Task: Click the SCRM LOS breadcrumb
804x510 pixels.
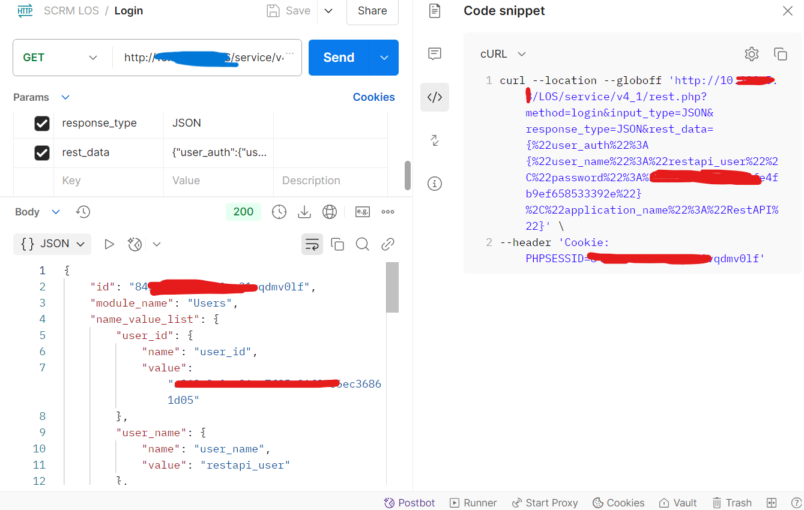Action: [71, 11]
